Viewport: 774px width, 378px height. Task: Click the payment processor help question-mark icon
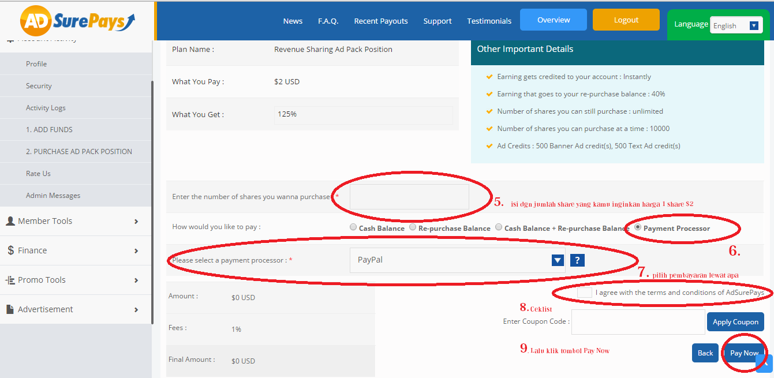(x=577, y=260)
